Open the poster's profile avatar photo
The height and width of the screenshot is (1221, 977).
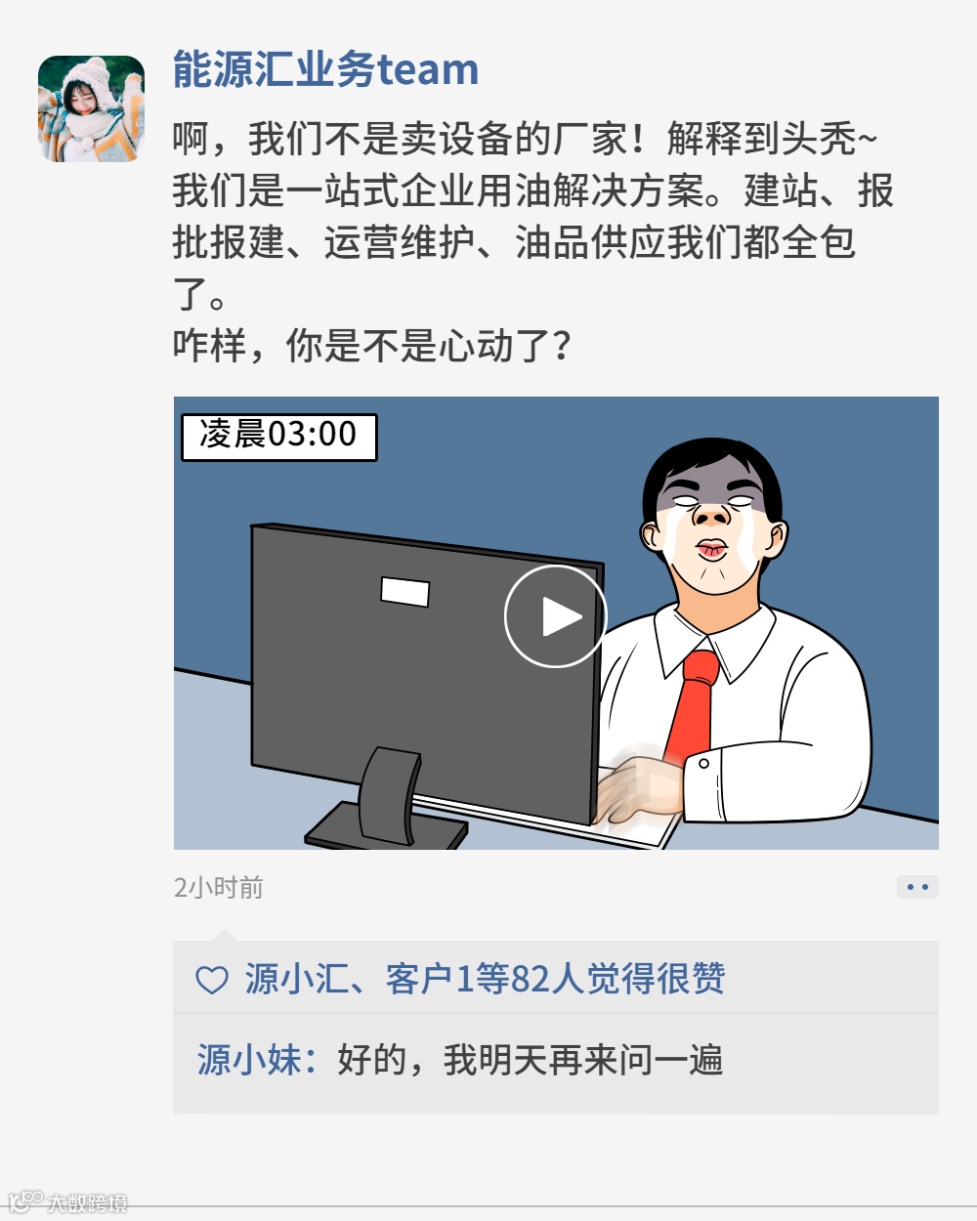91,108
